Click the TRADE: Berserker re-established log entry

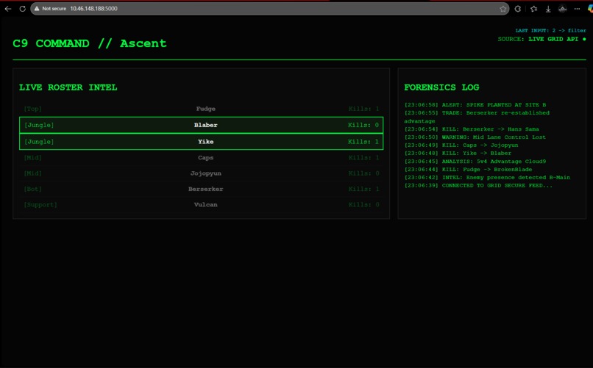(477, 117)
